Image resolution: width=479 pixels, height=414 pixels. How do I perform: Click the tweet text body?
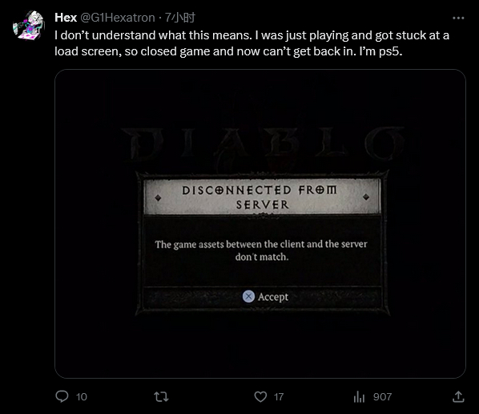(252, 43)
